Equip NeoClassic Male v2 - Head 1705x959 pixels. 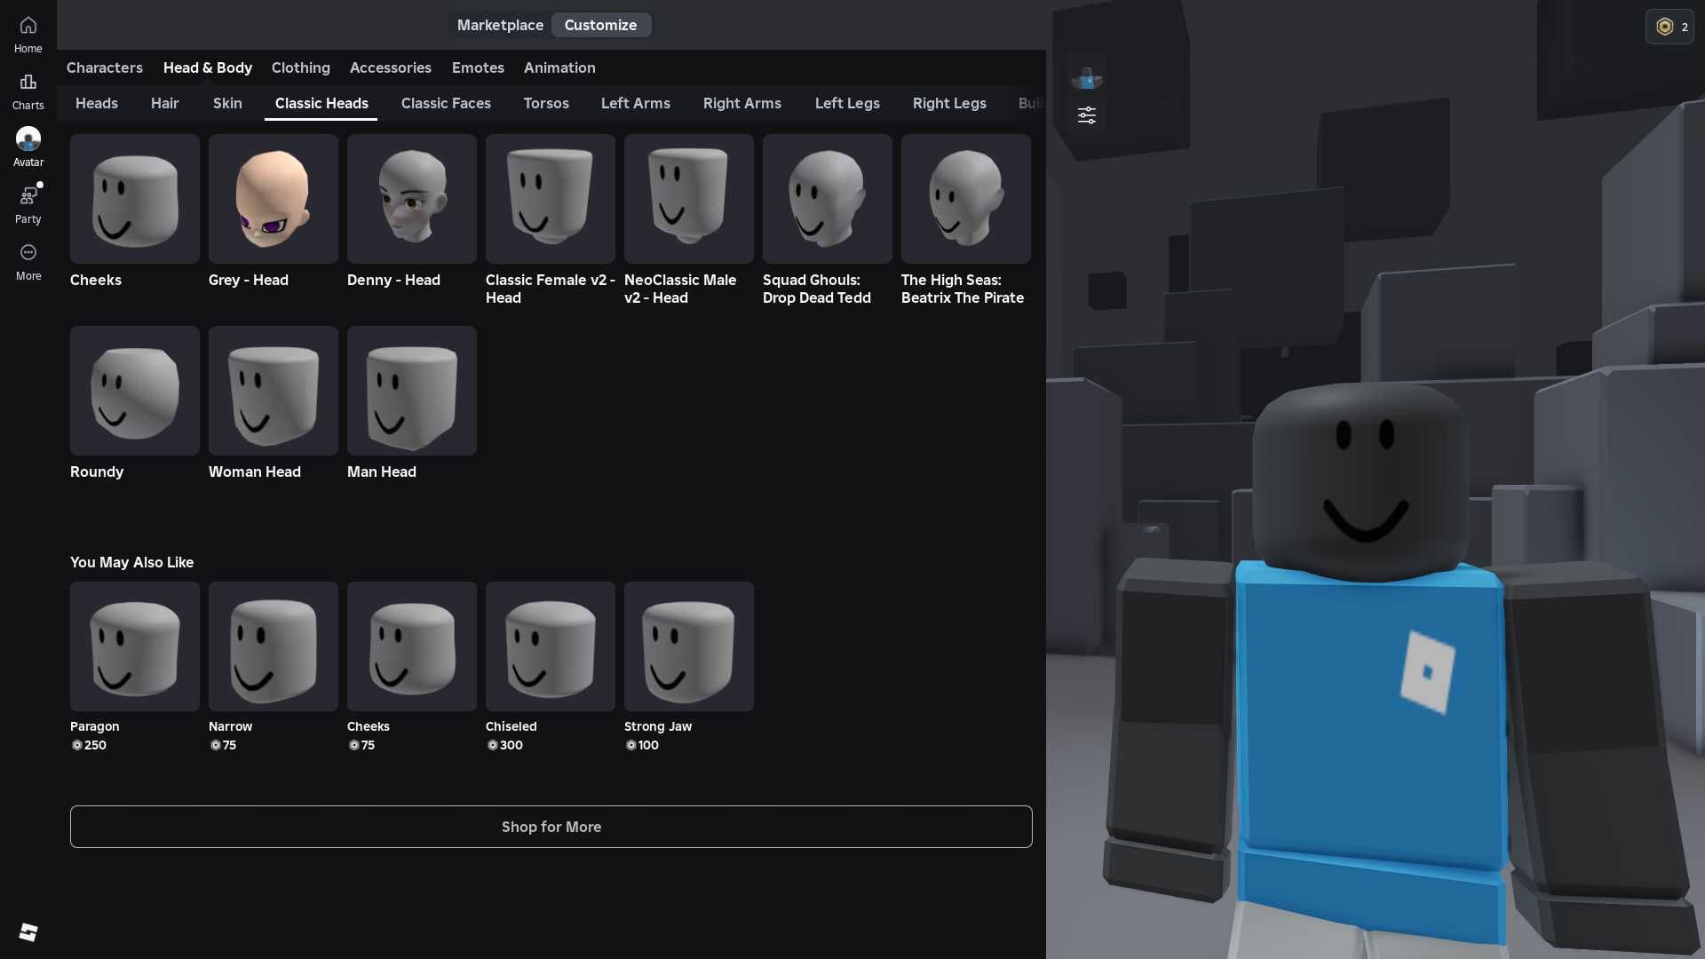pos(689,199)
